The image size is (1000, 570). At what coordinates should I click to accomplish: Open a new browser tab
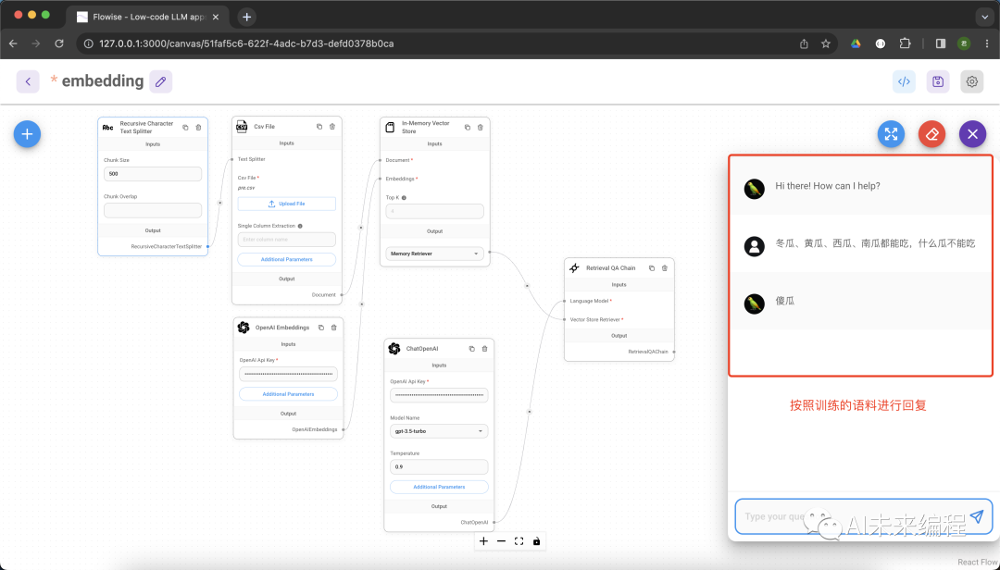click(x=247, y=18)
